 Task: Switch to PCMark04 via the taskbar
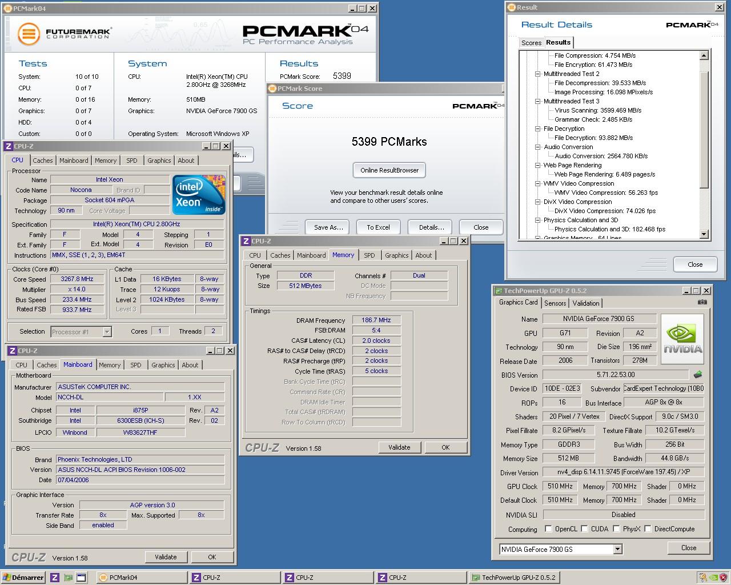(142, 578)
